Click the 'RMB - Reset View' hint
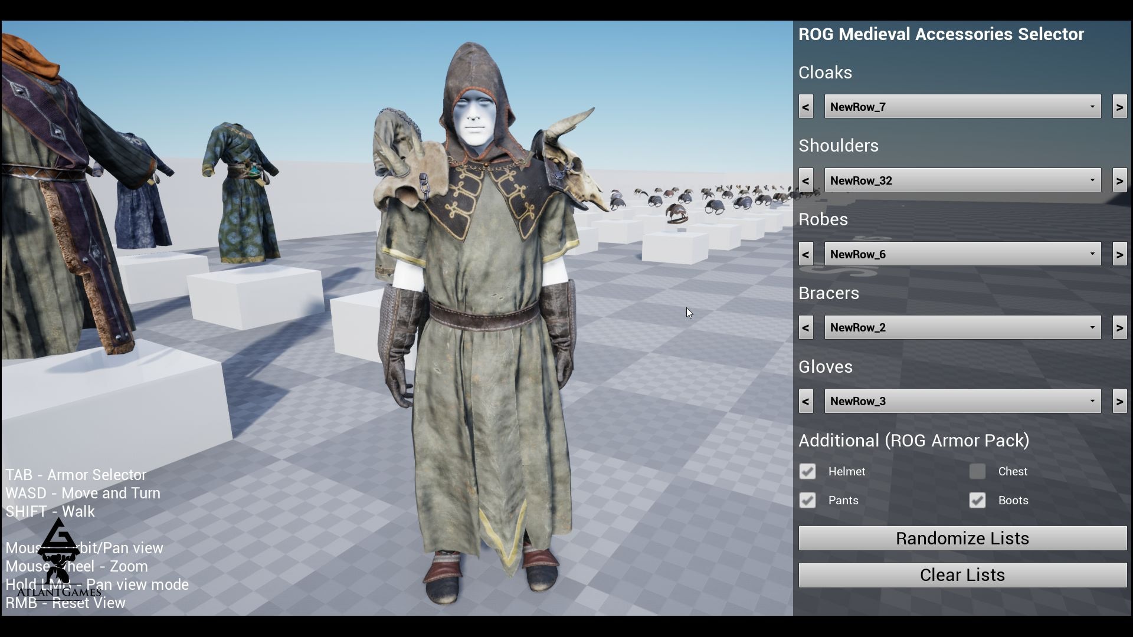Image resolution: width=1133 pixels, height=637 pixels. pyautogui.click(x=66, y=603)
